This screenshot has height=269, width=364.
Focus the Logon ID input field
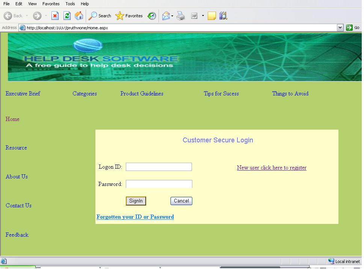[159, 167]
